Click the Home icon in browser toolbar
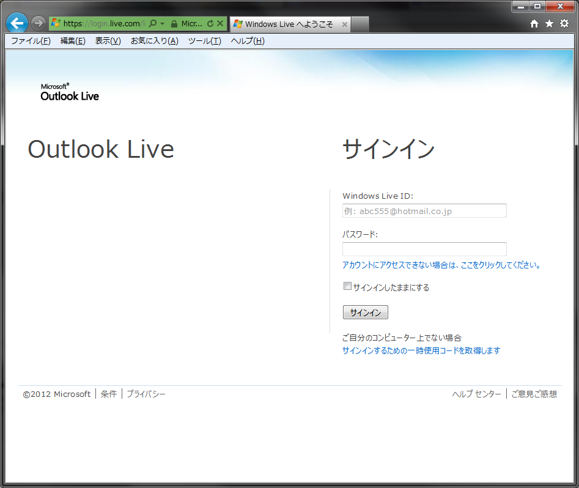Viewport: 579px width, 488px height. [534, 24]
